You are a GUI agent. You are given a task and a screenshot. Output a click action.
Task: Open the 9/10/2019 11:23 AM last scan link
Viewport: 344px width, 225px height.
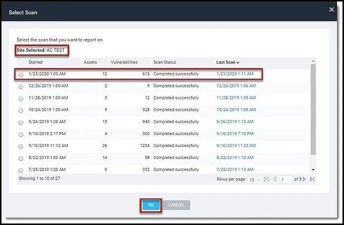pyautogui.click(x=236, y=145)
